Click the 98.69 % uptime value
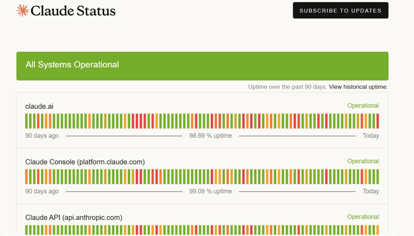 click(x=210, y=136)
